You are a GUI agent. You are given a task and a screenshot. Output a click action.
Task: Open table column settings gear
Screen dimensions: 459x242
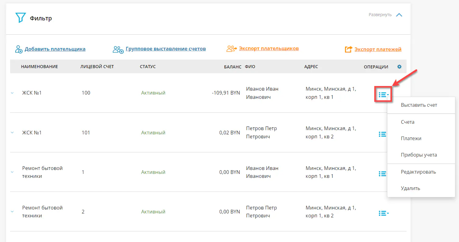[x=399, y=67]
